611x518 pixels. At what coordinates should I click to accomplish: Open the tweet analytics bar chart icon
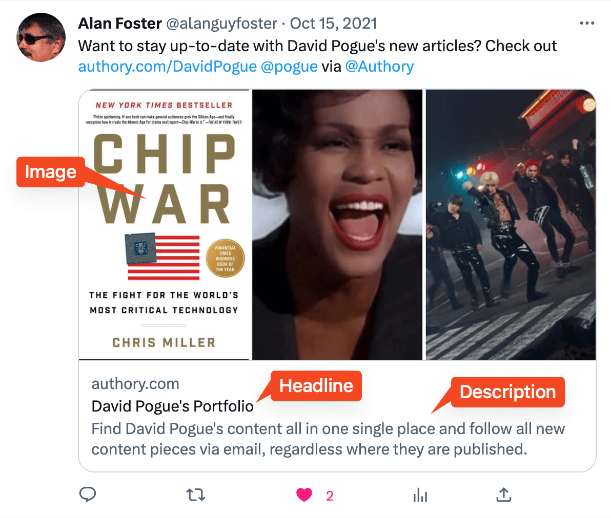(x=420, y=495)
